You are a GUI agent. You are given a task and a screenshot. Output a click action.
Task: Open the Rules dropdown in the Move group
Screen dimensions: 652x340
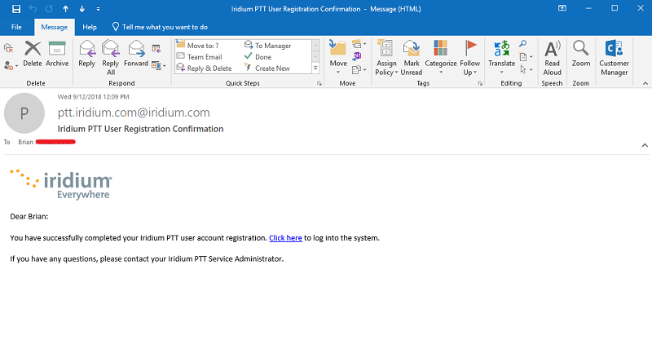(x=359, y=44)
